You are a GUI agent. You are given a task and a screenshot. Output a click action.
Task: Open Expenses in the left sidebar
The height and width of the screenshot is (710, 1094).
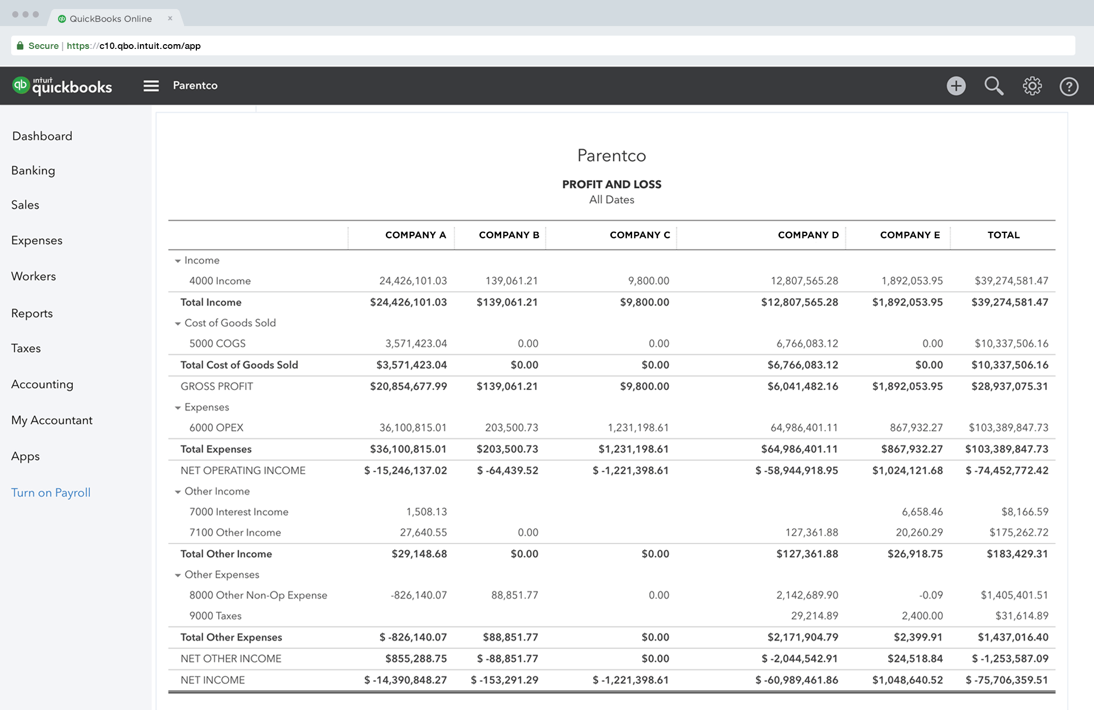click(x=37, y=240)
